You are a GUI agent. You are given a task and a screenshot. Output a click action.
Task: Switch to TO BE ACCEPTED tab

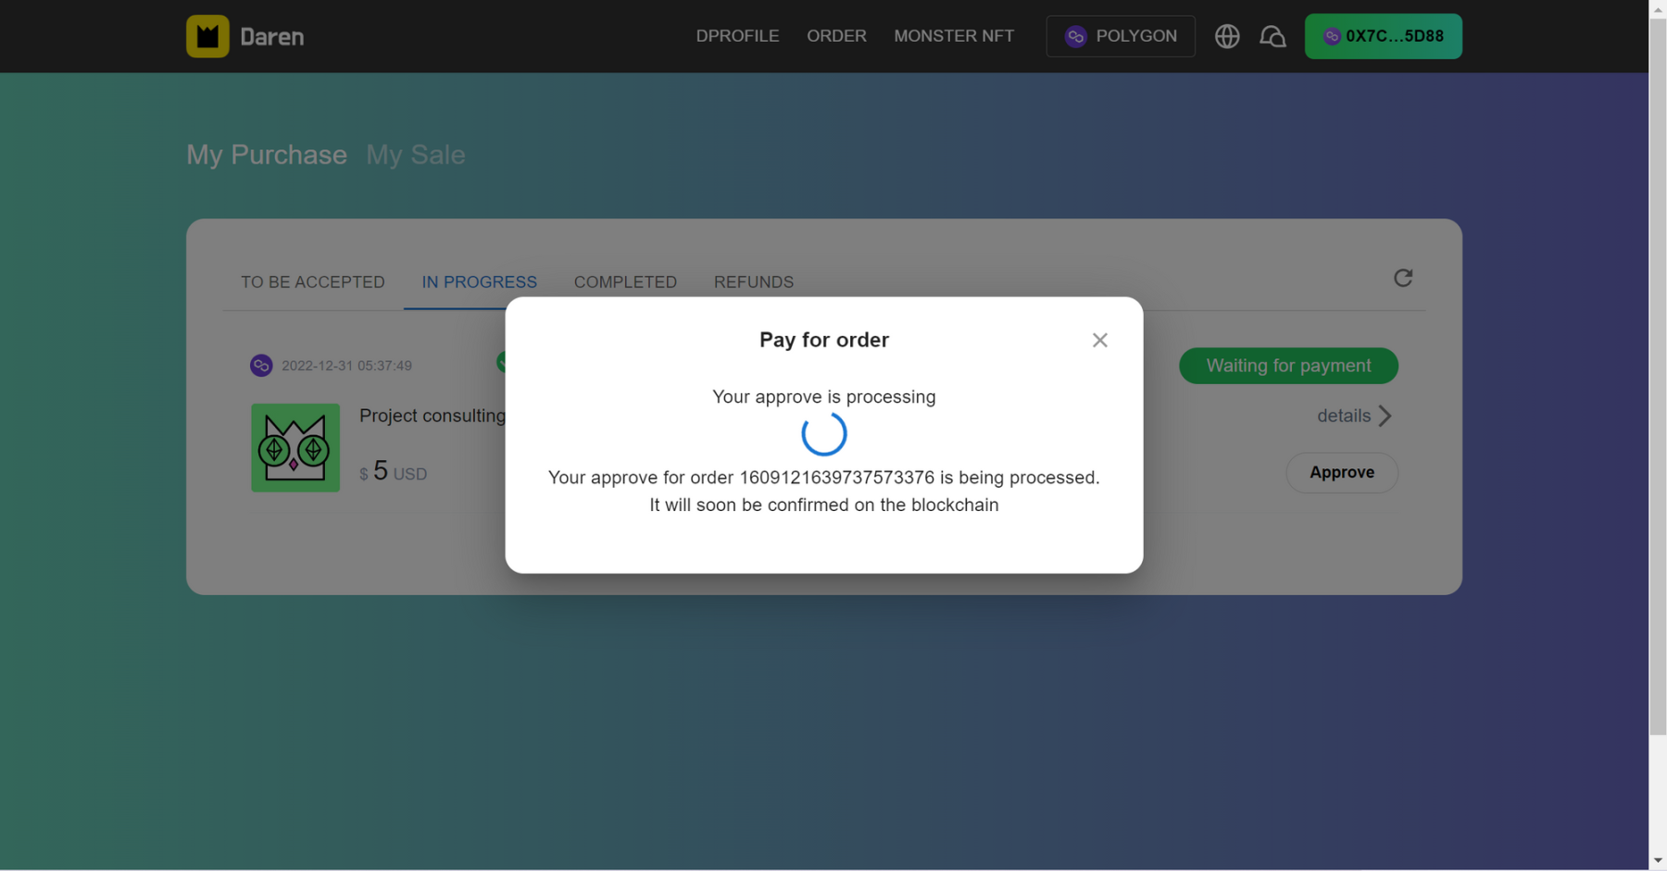[x=313, y=282]
